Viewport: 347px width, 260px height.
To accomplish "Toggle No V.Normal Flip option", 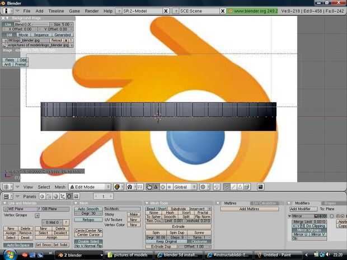I will tap(88, 245).
